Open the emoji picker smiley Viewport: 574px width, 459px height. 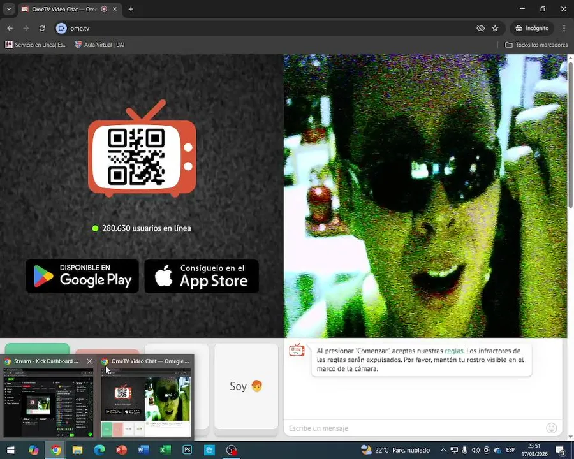point(551,428)
